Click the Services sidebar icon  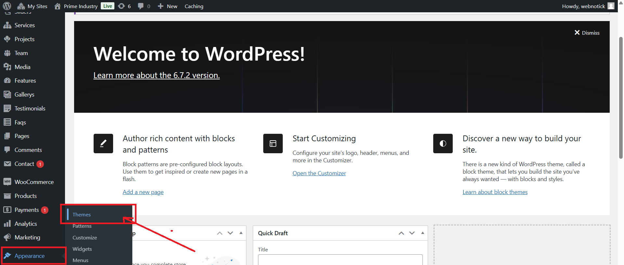pos(7,25)
